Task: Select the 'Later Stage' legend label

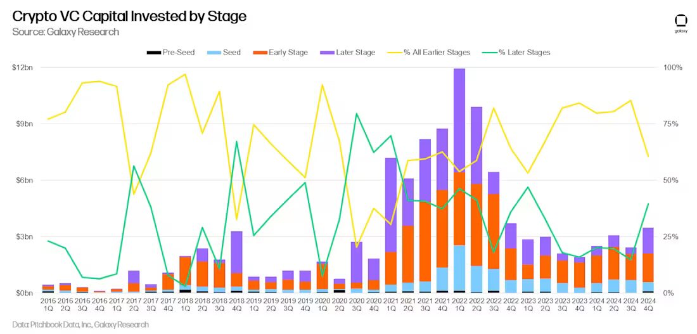Action: tap(355, 53)
